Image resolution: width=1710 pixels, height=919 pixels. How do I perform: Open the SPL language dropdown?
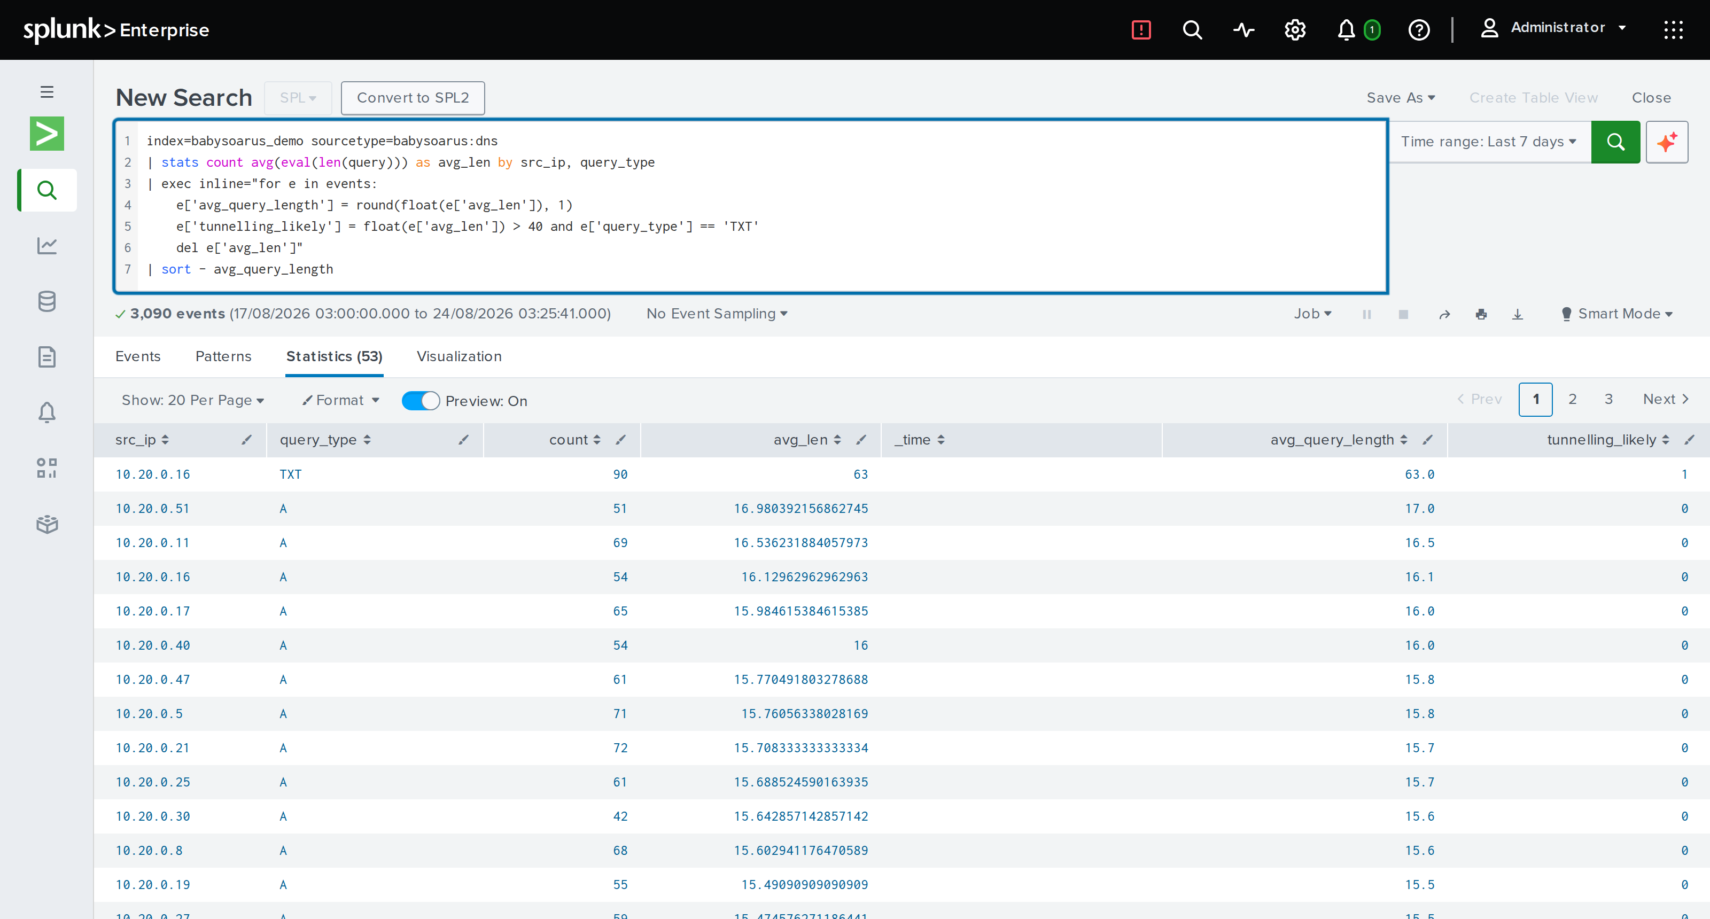tap(298, 98)
